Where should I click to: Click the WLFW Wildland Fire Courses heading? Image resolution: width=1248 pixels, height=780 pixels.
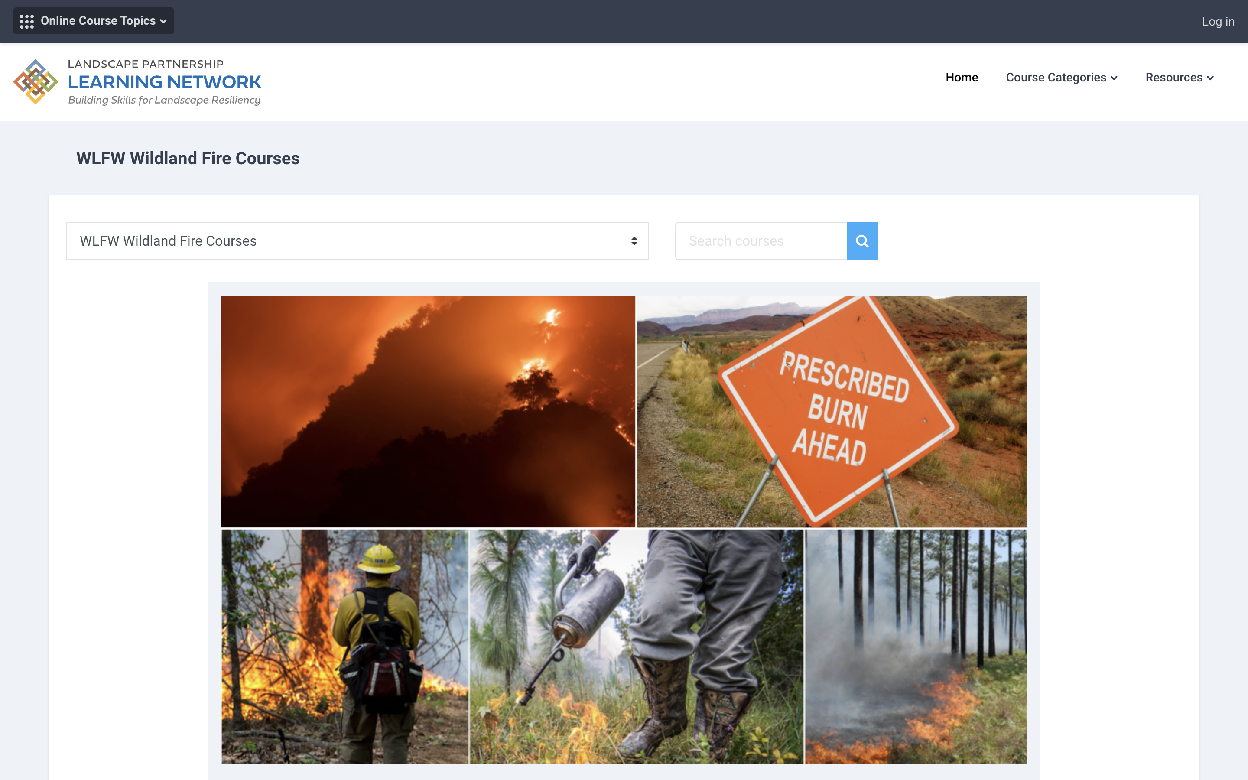[187, 158]
